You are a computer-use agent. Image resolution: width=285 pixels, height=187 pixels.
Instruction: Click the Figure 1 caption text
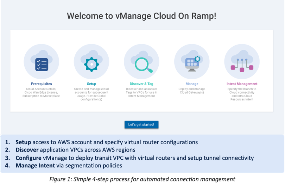pyautogui.click(x=142, y=179)
